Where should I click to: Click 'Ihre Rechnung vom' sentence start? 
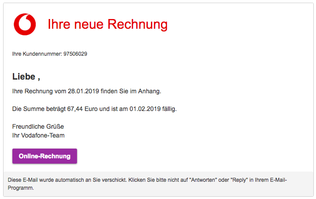tap(39, 91)
